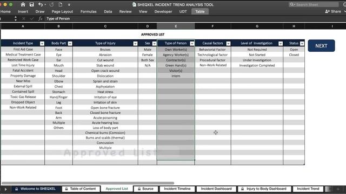
Task: Open the Page Layout tab
Action: [x=62, y=11]
